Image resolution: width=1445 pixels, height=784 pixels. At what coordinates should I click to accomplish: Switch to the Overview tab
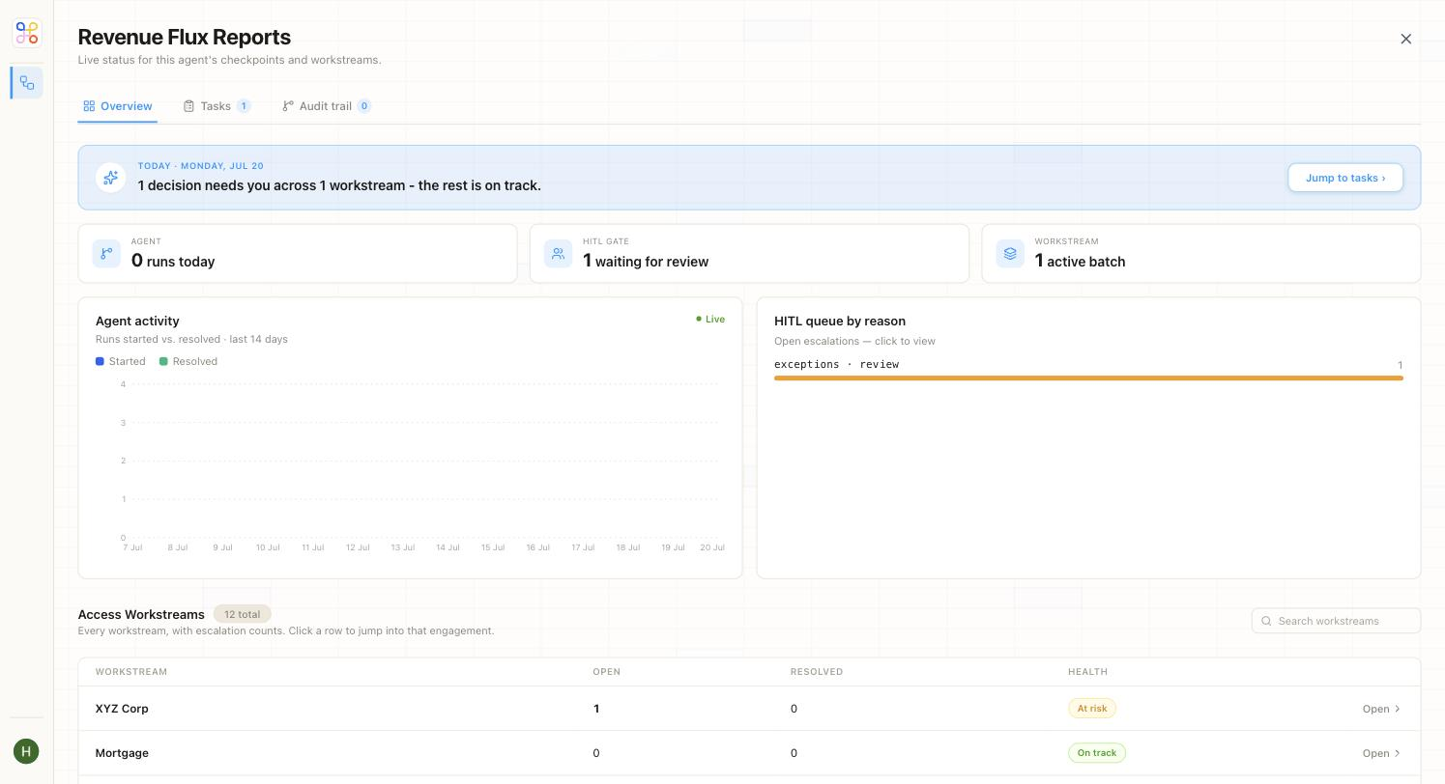coord(117,106)
